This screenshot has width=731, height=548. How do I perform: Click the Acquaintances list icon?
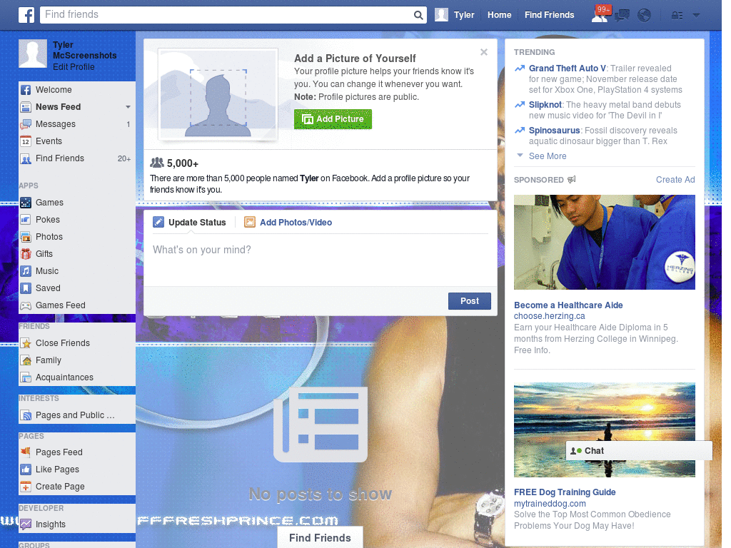(26, 377)
